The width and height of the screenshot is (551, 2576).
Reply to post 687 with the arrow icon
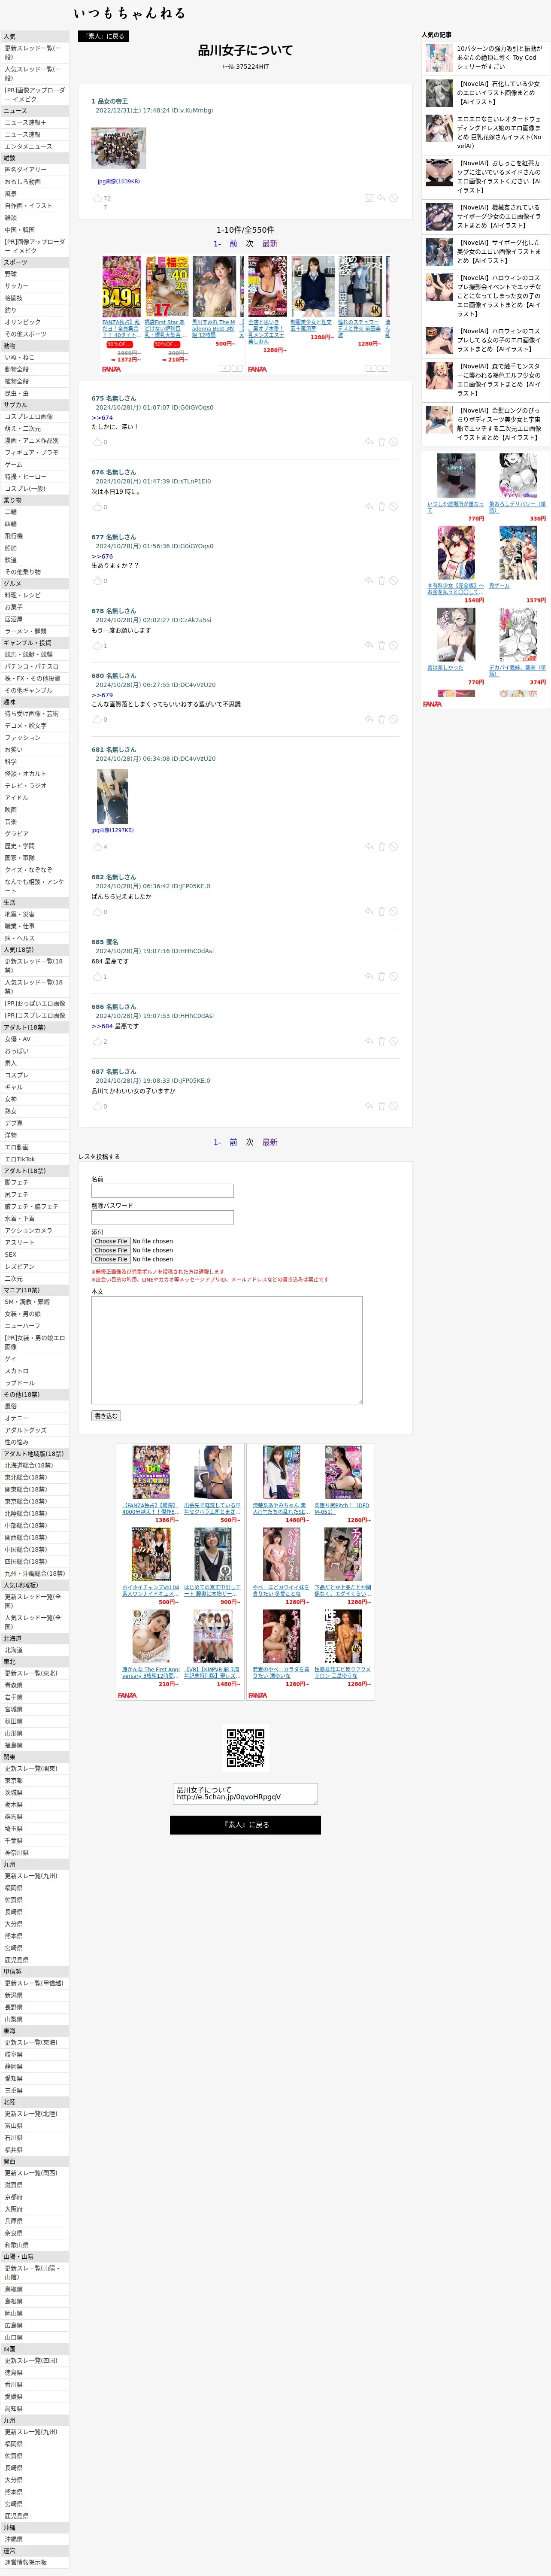click(x=368, y=1106)
